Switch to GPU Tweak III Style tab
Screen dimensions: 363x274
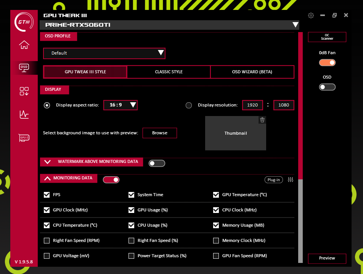(85, 72)
